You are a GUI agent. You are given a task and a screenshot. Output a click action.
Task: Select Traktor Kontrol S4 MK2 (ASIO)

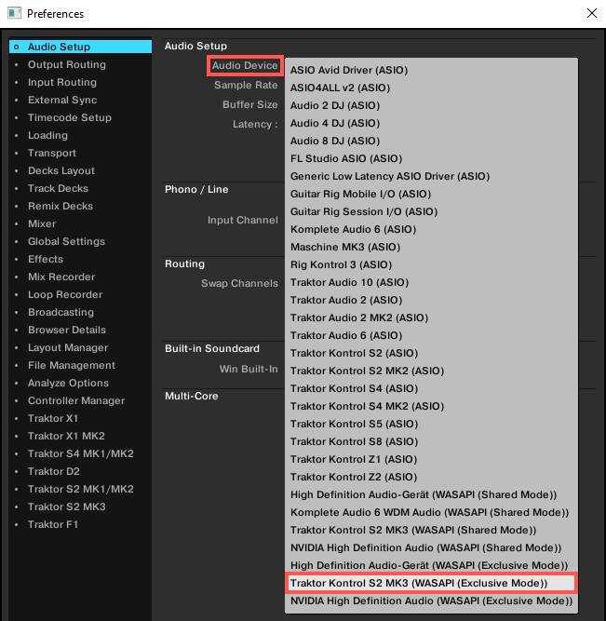pos(367,406)
